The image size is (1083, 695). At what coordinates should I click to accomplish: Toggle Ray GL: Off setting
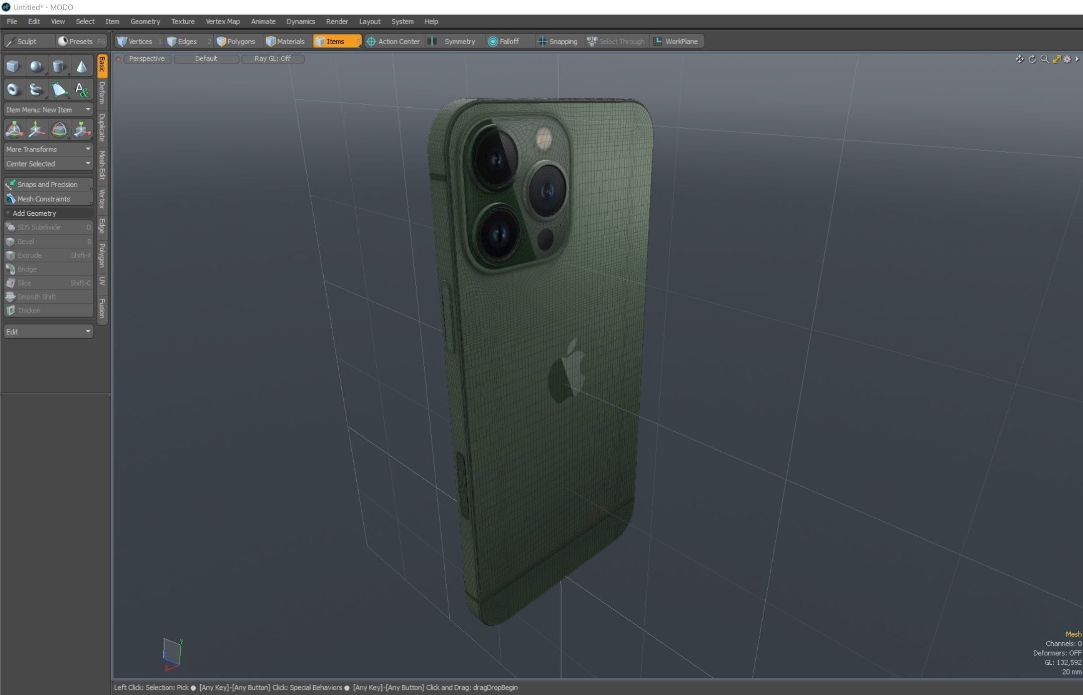pyautogui.click(x=273, y=59)
